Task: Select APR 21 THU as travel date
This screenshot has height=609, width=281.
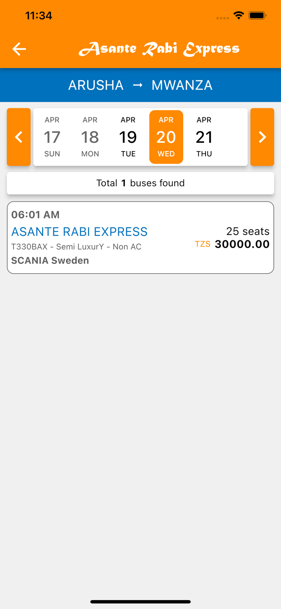Action: click(204, 137)
